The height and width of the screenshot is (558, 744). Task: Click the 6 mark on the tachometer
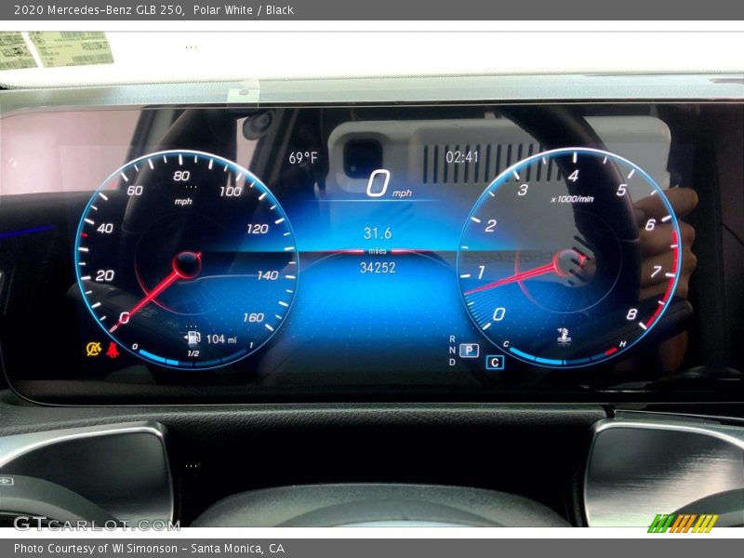pyautogui.click(x=649, y=224)
